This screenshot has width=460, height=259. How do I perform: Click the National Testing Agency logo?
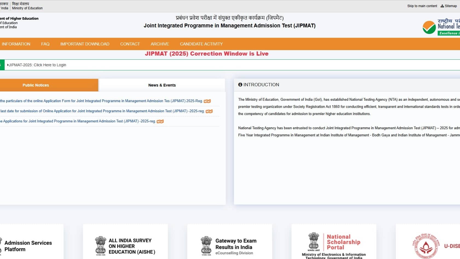[441, 27]
